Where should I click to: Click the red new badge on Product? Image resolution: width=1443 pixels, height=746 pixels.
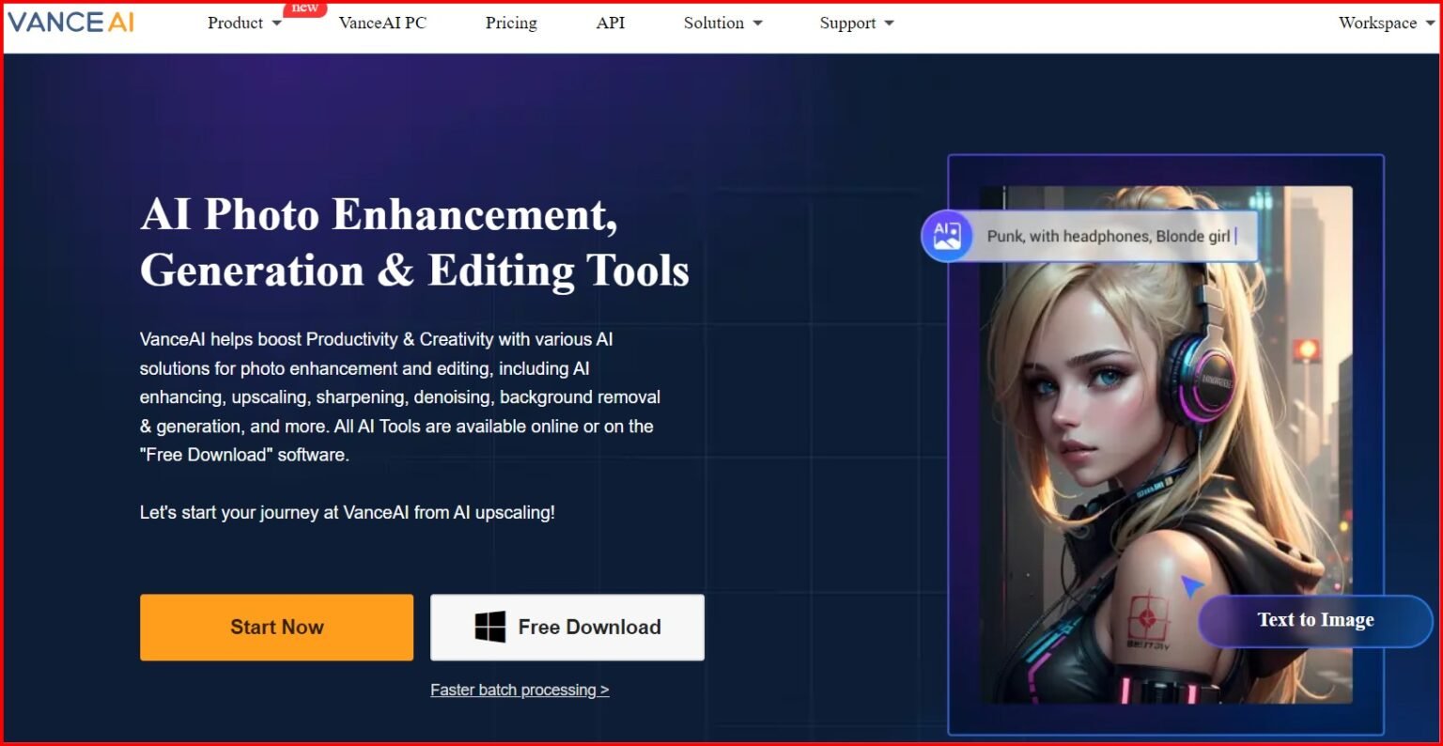[305, 8]
